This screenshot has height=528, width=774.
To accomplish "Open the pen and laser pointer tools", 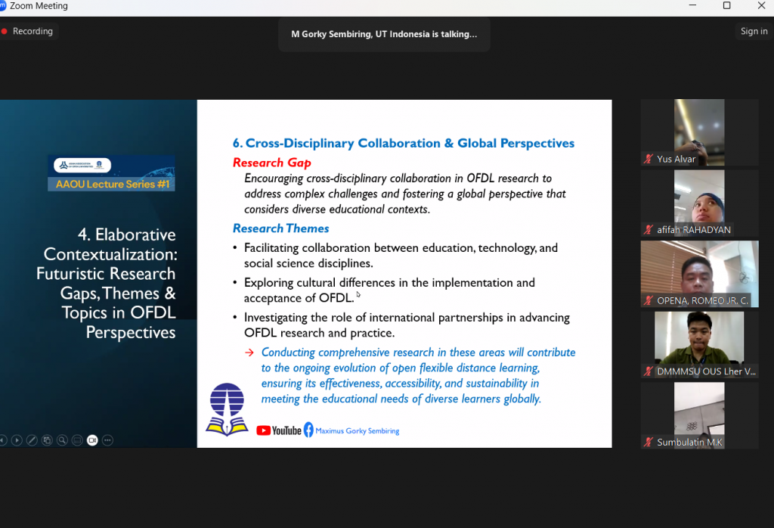I will [x=32, y=440].
